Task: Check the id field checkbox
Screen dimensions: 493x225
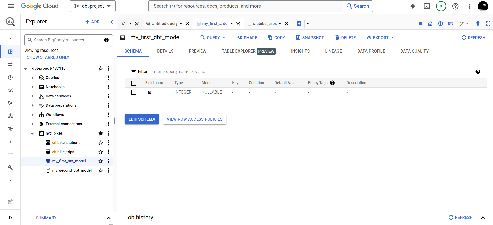Action: tap(134, 92)
